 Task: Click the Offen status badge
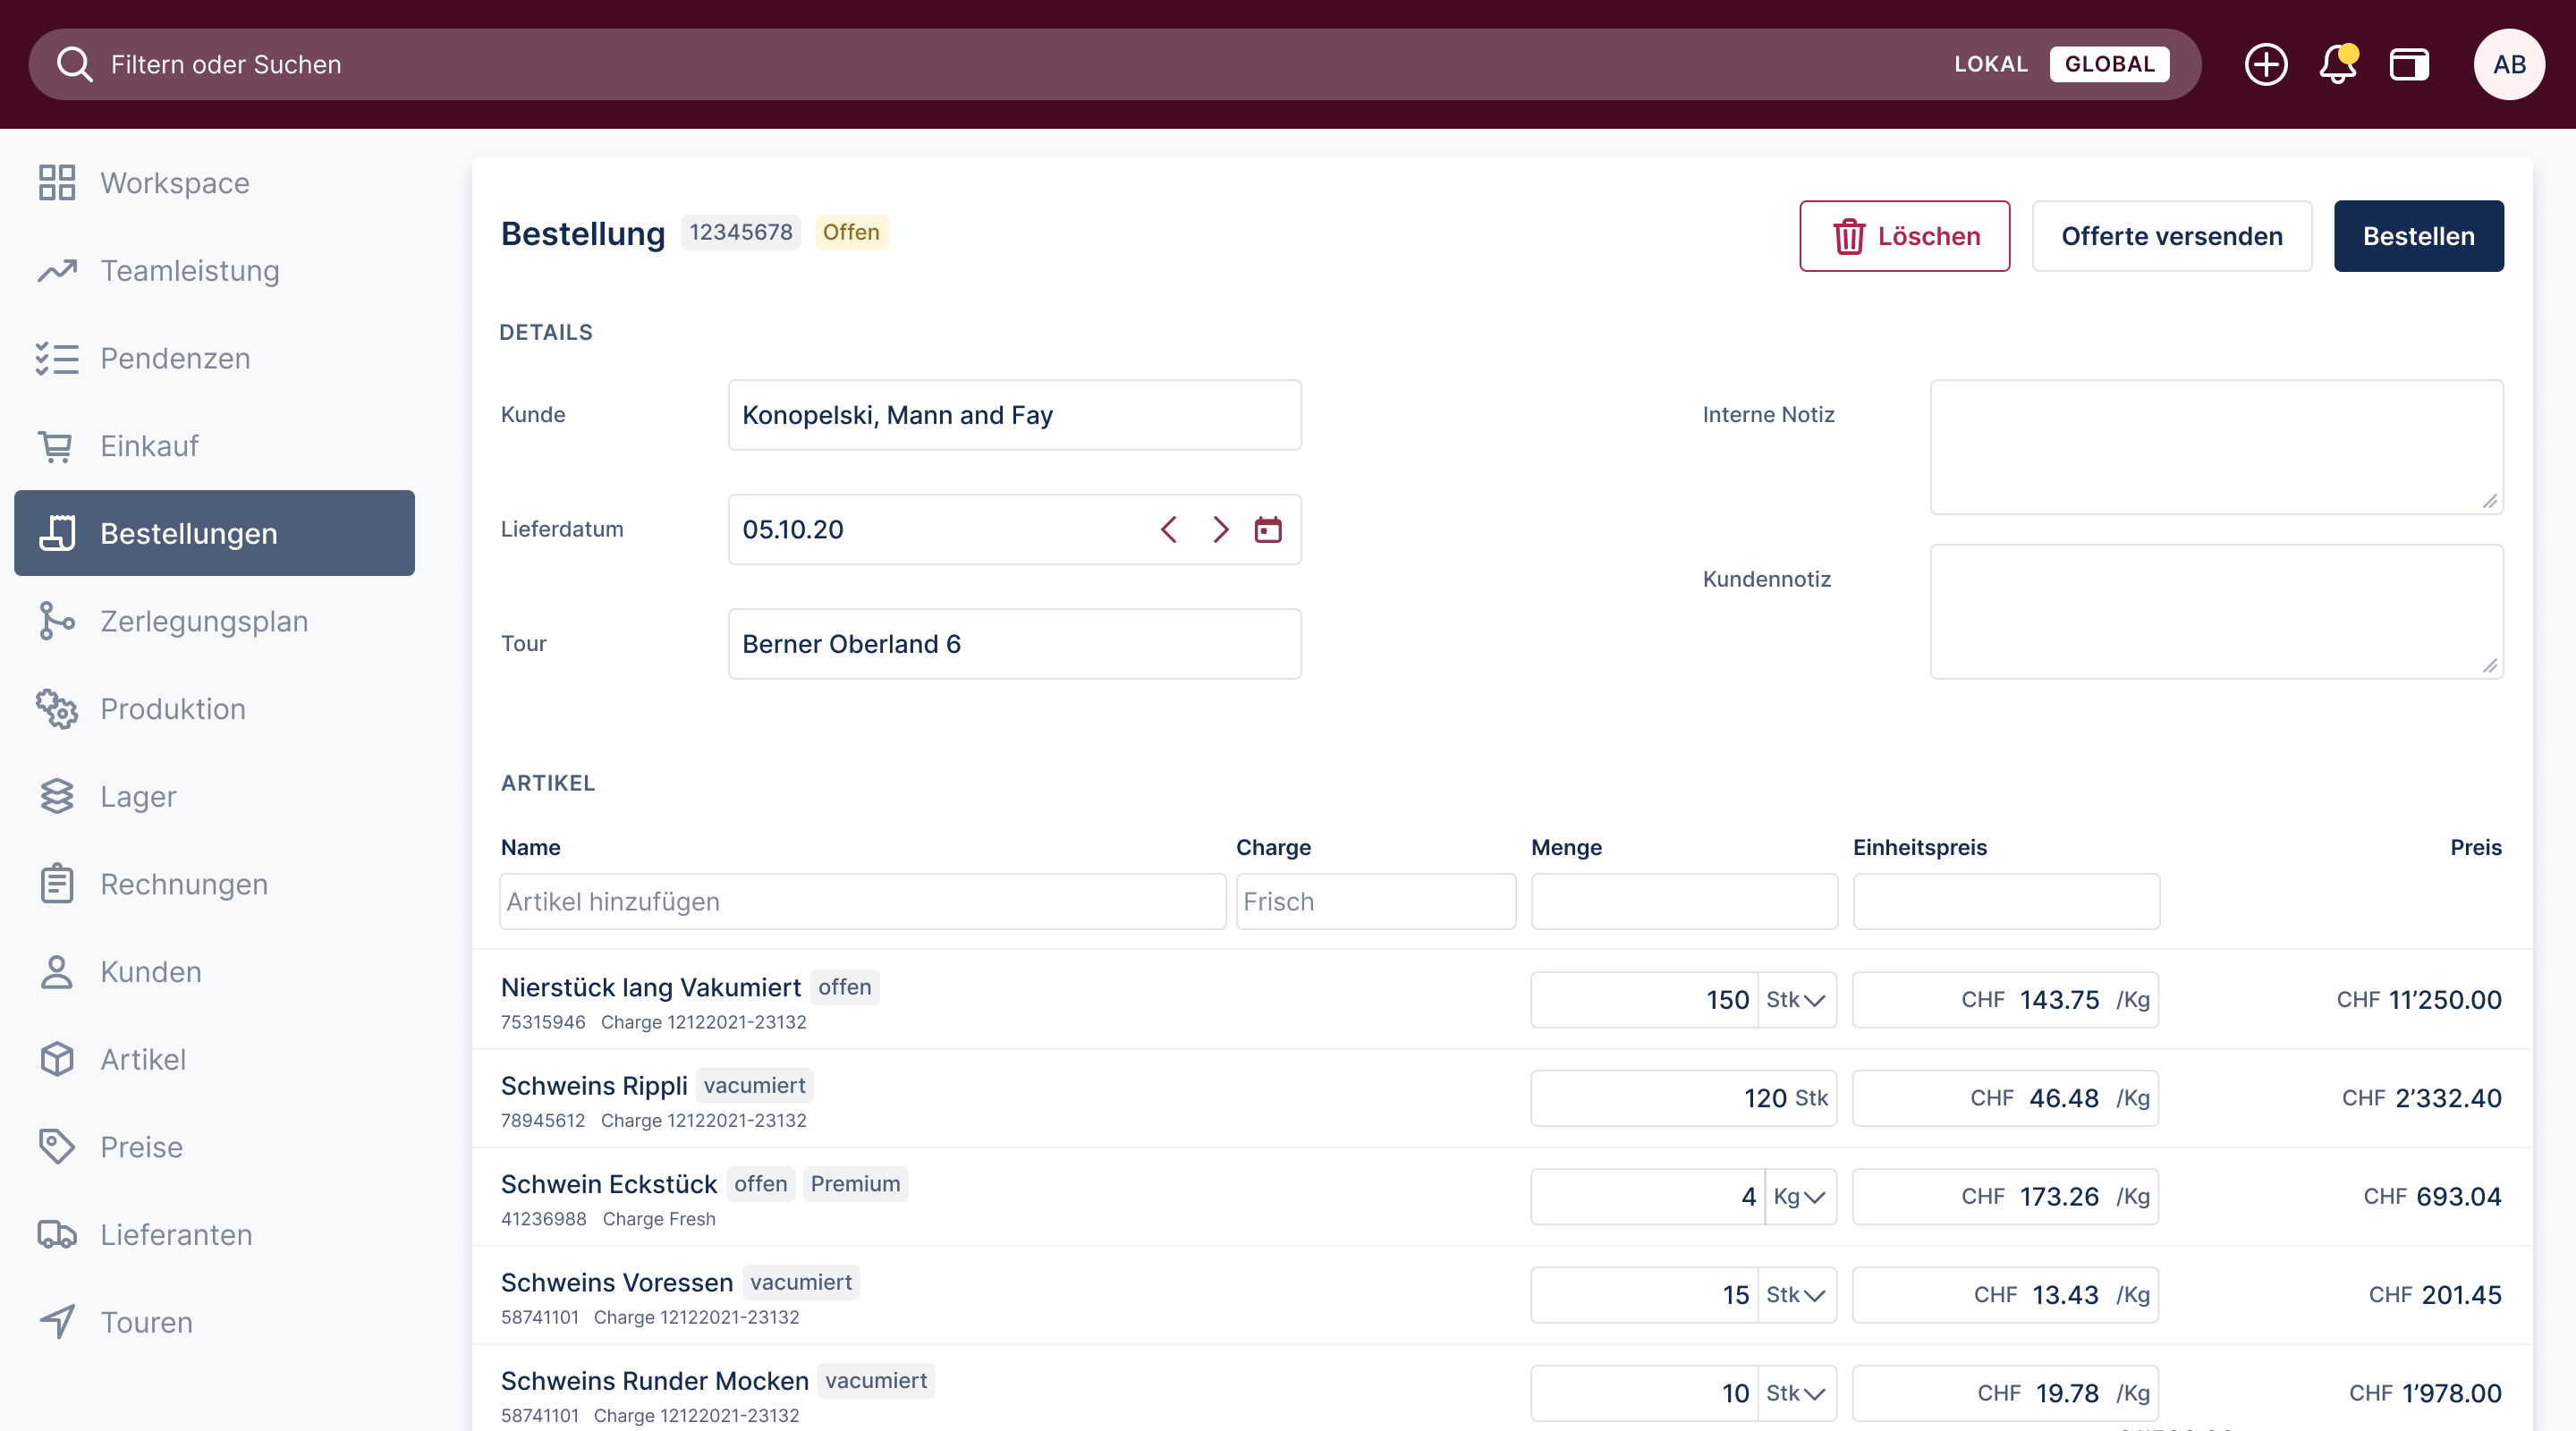pyautogui.click(x=851, y=232)
